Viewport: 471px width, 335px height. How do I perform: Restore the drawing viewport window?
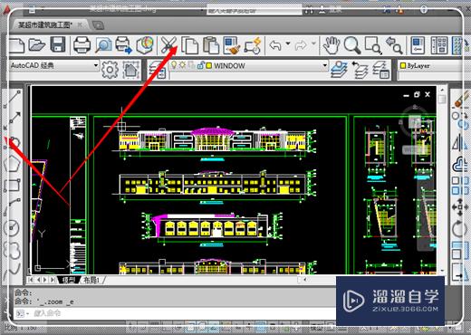[x=417, y=94]
